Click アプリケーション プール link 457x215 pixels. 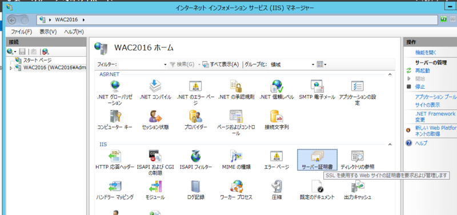coord(436,97)
